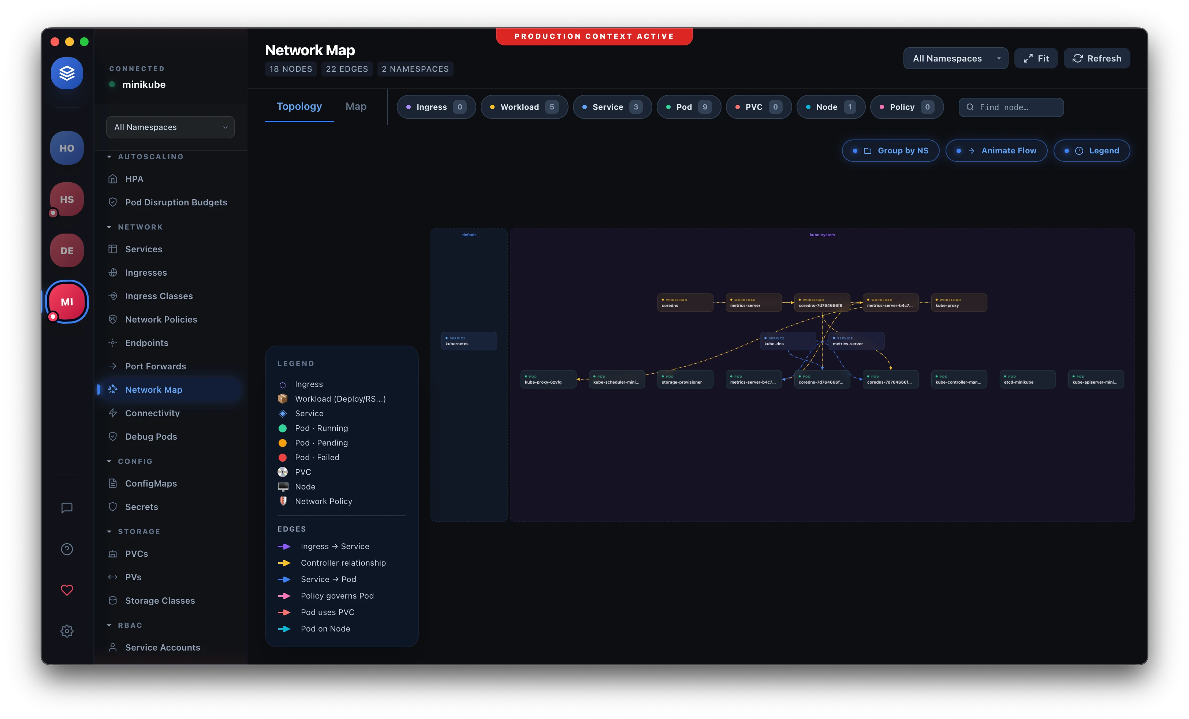Click the help question mark icon
The width and height of the screenshot is (1189, 719).
pyautogui.click(x=67, y=549)
